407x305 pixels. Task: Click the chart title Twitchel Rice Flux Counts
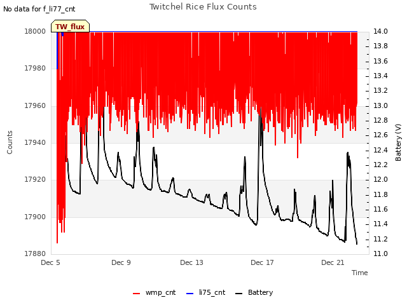point(203,7)
